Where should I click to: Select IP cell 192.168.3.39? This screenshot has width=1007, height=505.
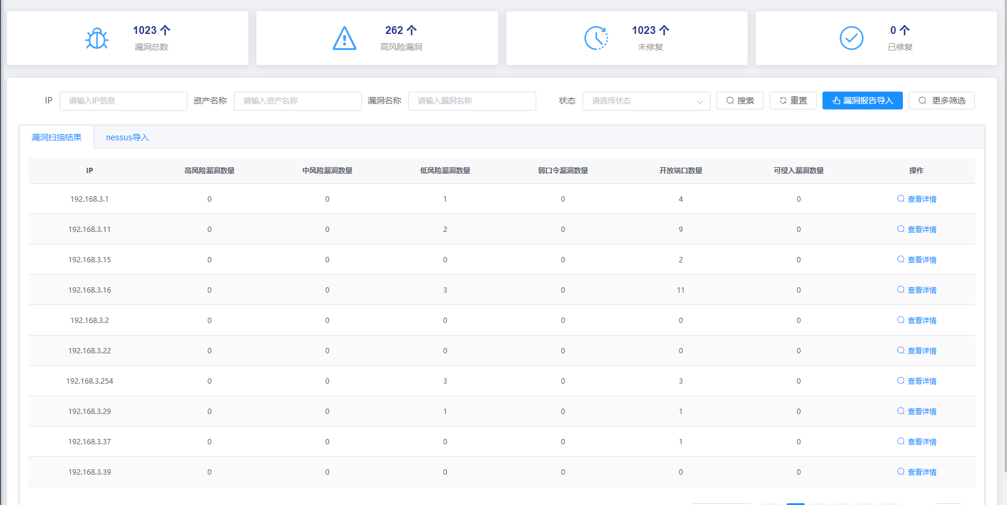pos(90,472)
